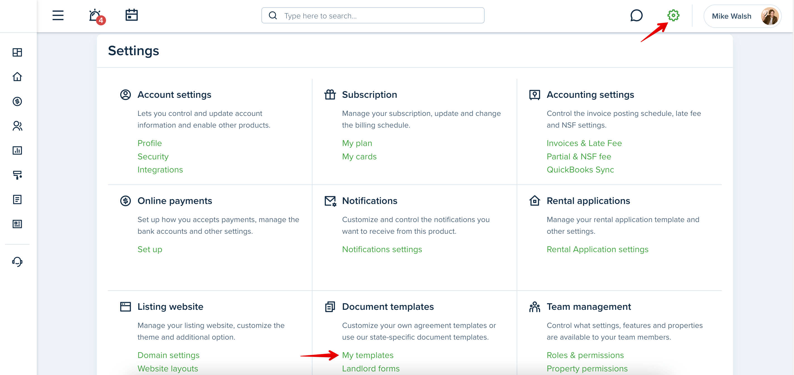This screenshot has width=794, height=375.
Task: Click the Team management heading
Action: pyautogui.click(x=589, y=307)
